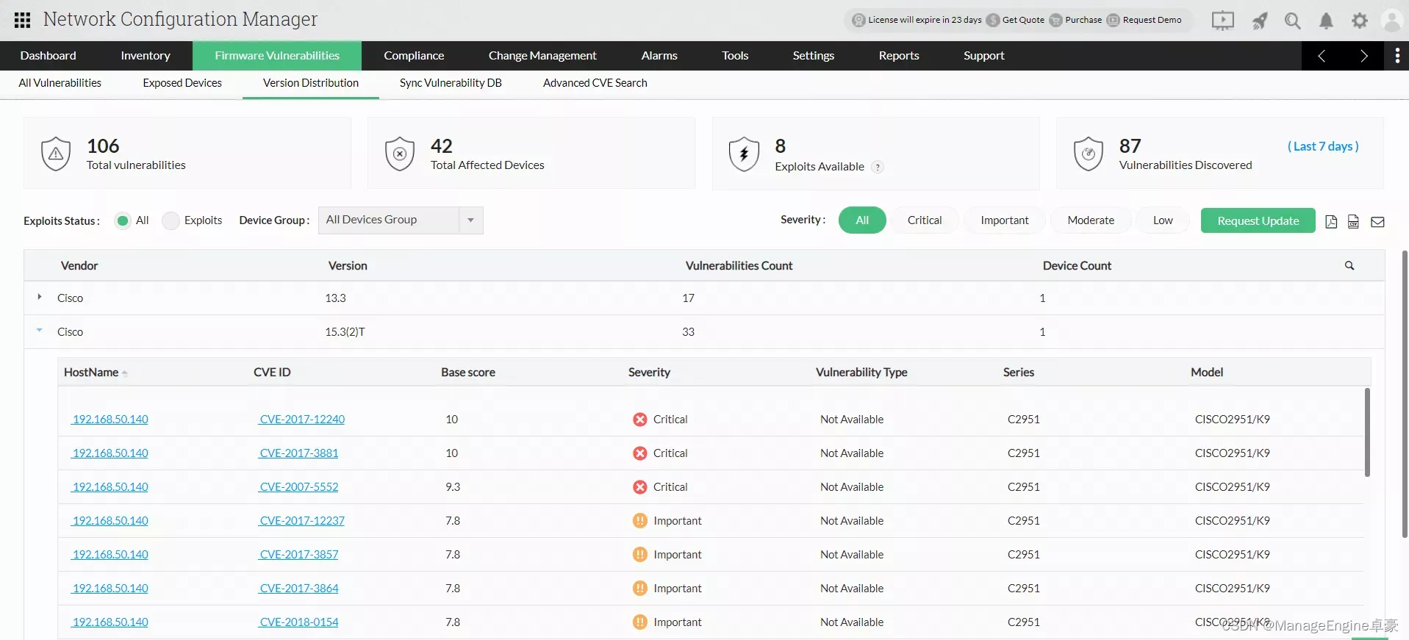Collapse the Cisco 15.3(2)T row
Viewport: 1409px width, 640px height.
[40, 331]
